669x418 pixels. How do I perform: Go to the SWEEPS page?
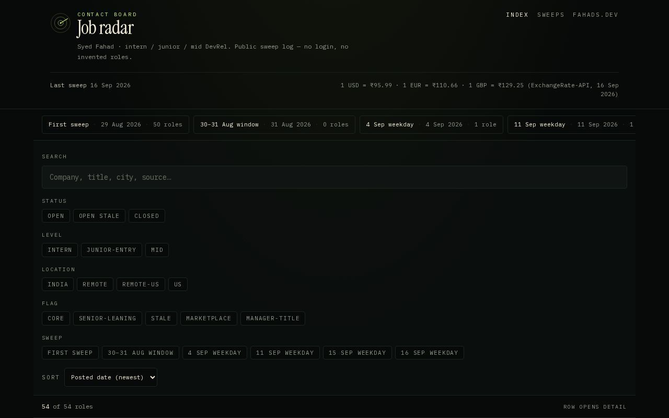point(551,15)
